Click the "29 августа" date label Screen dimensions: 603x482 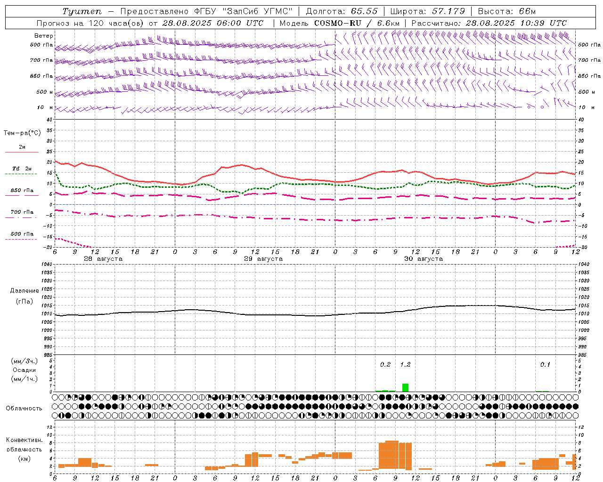pyautogui.click(x=263, y=259)
